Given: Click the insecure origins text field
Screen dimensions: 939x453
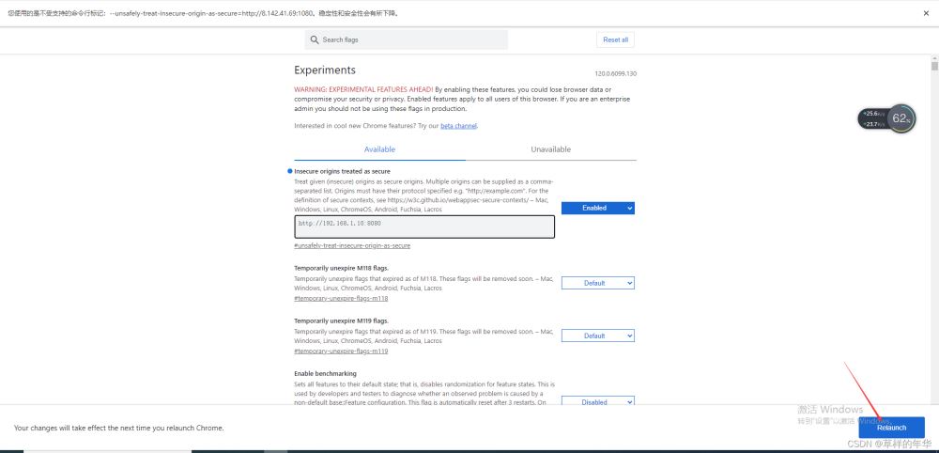Looking at the screenshot, I should (x=424, y=226).
